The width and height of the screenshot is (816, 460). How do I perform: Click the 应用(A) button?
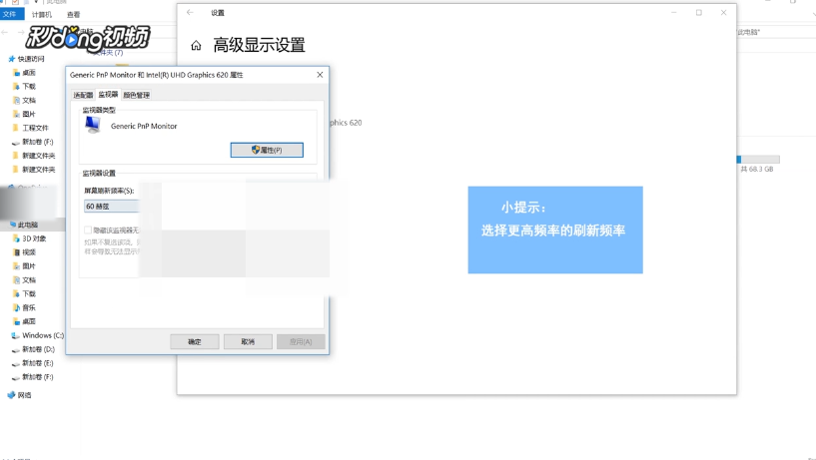click(x=301, y=341)
